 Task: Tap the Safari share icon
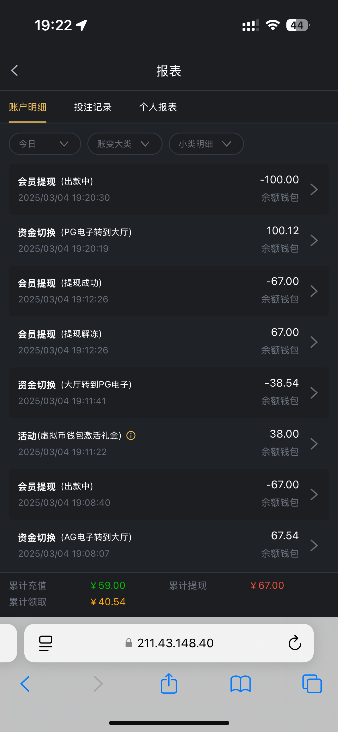pos(169,684)
